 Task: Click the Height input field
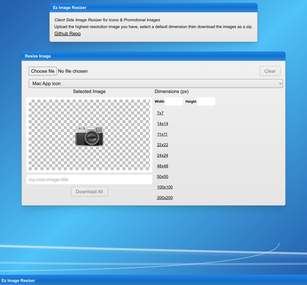[206, 101]
